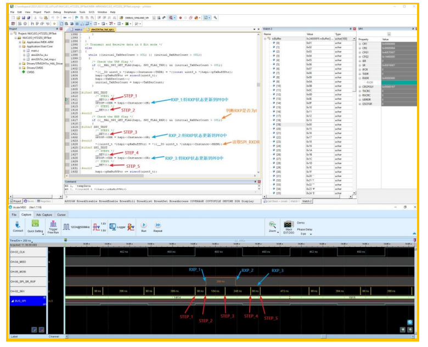Click the Configuration wrench icon in uVision
The image size is (428, 347).
click(x=215, y=18)
